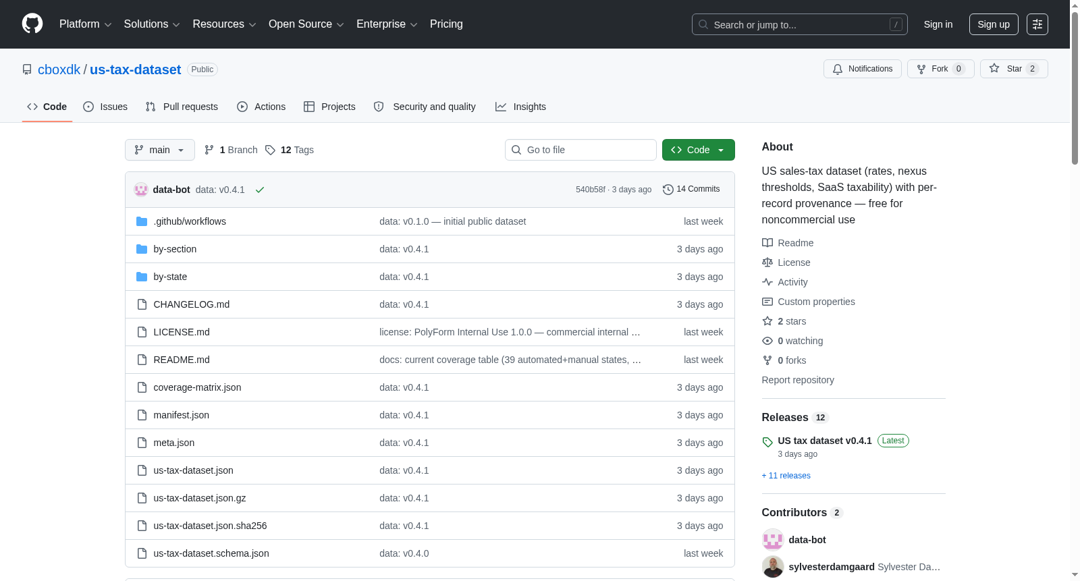This screenshot has height=581, width=1080.
Task: Click the history clock icon for commits
Action: coord(668,190)
